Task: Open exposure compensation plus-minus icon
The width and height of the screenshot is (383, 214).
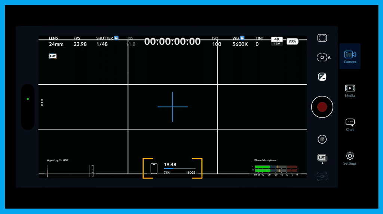Action: (322, 77)
